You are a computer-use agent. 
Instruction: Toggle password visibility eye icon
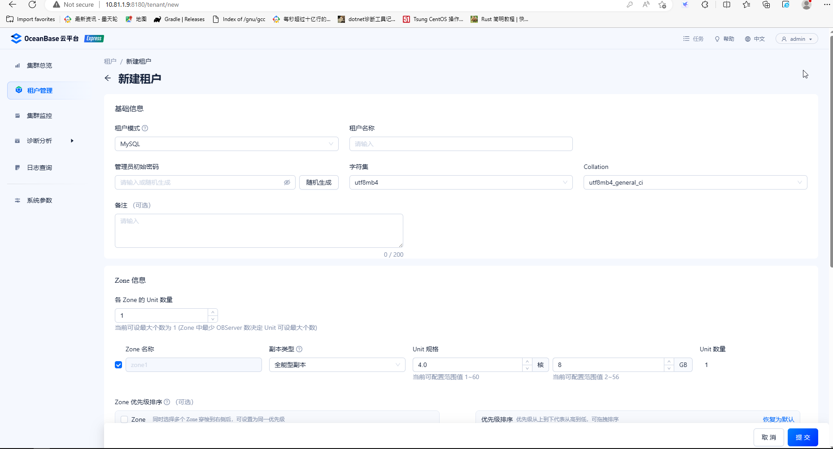(287, 182)
